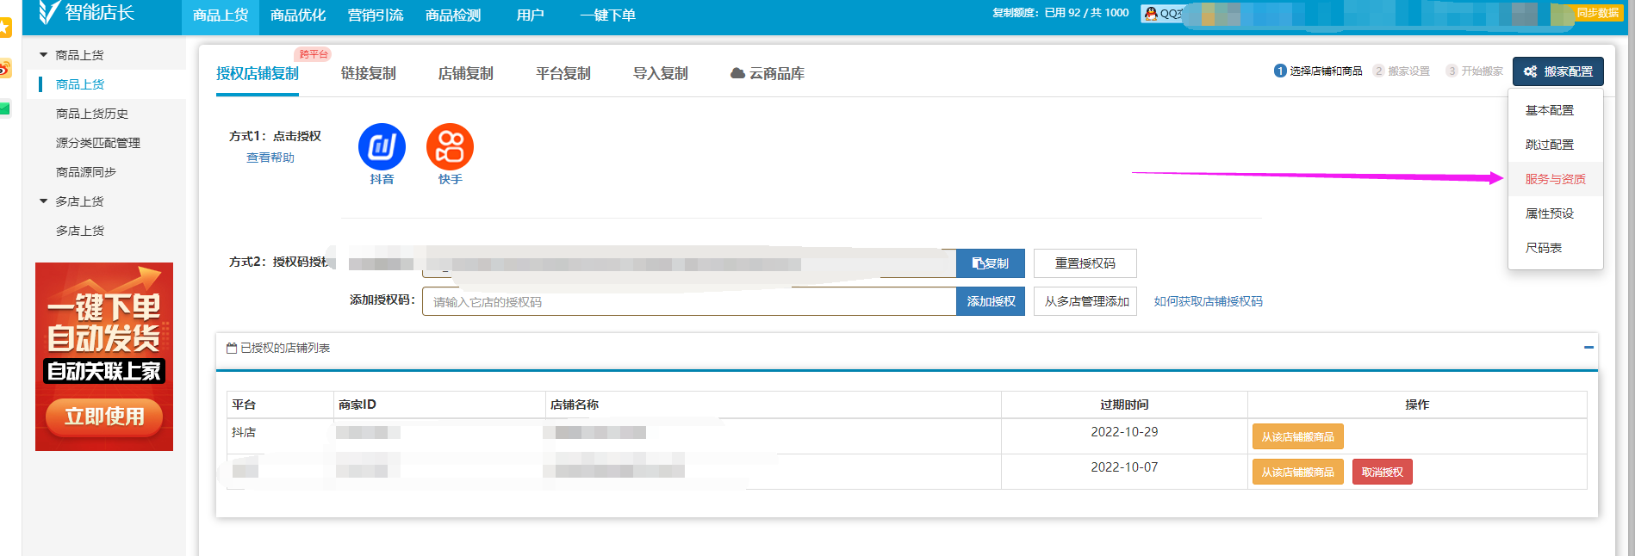Open 如何获取店铺授权码 help link

pyautogui.click(x=1208, y=301)
